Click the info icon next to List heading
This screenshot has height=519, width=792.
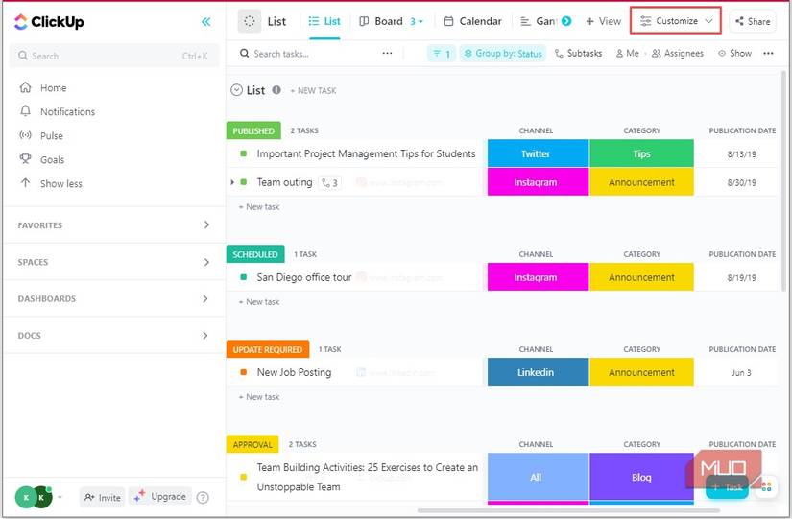click(x=276, y=90)
